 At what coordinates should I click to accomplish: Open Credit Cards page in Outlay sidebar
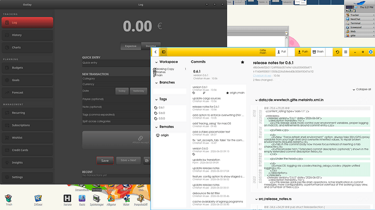27,150
